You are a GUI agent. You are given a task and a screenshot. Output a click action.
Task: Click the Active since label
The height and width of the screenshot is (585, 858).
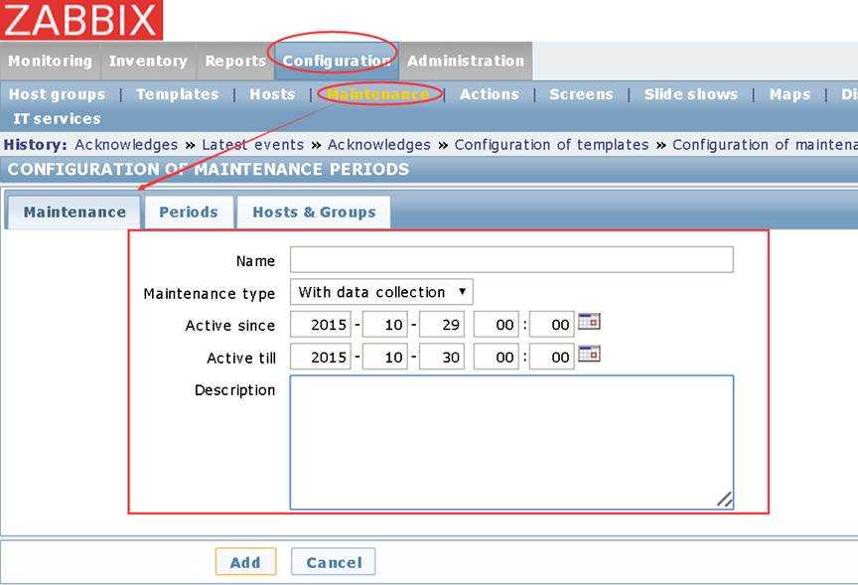tap(230, 326)
